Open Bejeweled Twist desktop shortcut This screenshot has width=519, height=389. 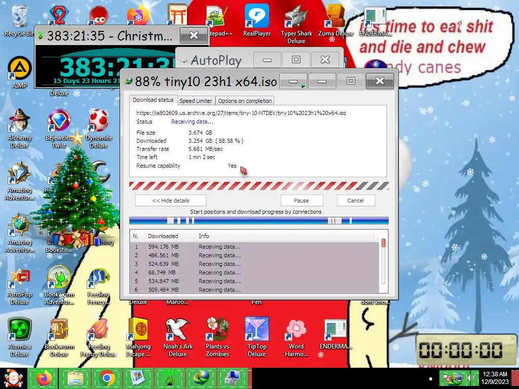pos(59,129)
